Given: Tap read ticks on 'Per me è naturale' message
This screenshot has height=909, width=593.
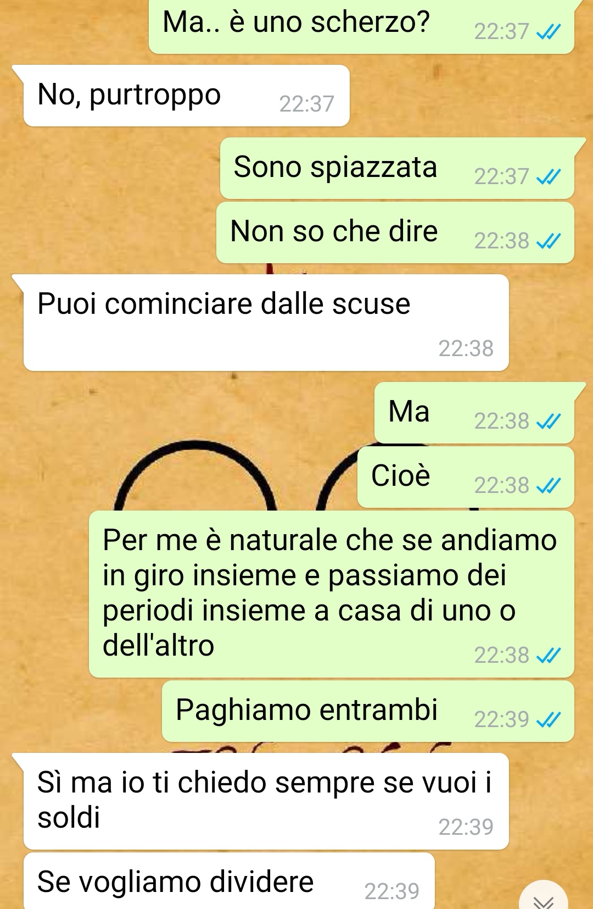Looking at the screenshot, I should point(548,656).
